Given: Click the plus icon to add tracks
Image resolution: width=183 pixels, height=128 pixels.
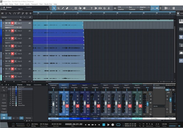Looking at the screenshot, I should coord(31,13).
